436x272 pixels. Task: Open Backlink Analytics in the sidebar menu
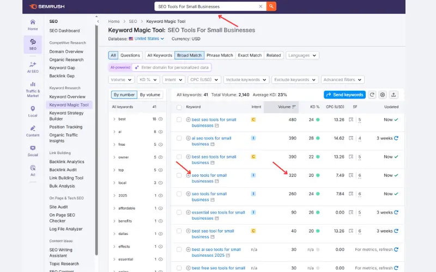[x=66, y=162]
